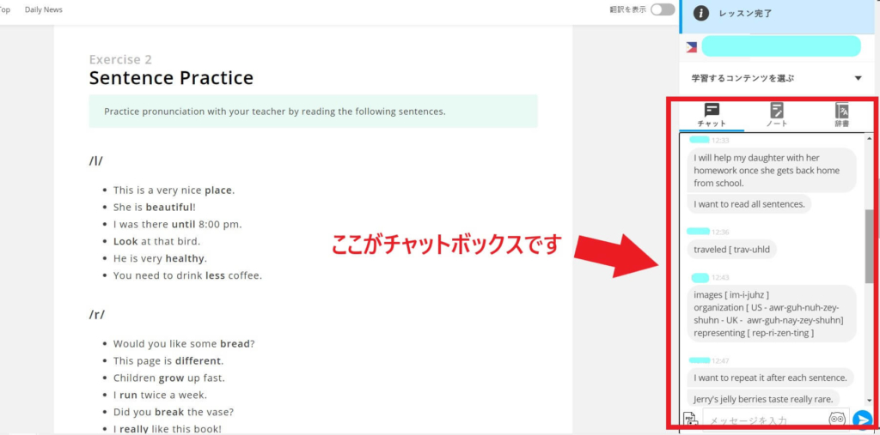Toggle the 翻訳を表示 switch

tap(663, 9)
